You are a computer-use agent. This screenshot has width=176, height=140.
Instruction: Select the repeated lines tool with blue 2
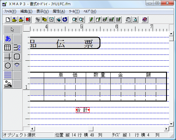[17, 48]
